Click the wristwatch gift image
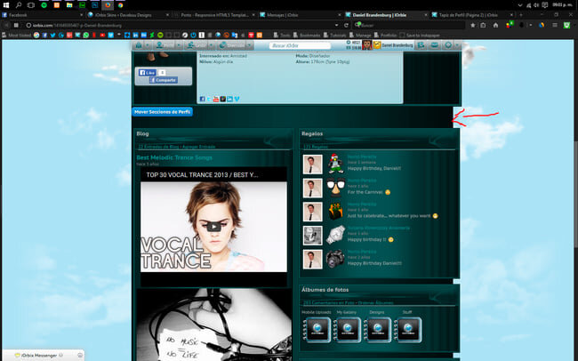 pyautogui.click(x=335, y=235)
